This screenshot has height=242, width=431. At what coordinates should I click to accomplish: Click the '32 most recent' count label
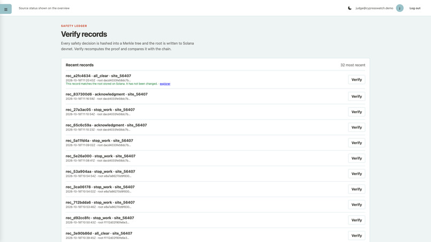(353, 65)
